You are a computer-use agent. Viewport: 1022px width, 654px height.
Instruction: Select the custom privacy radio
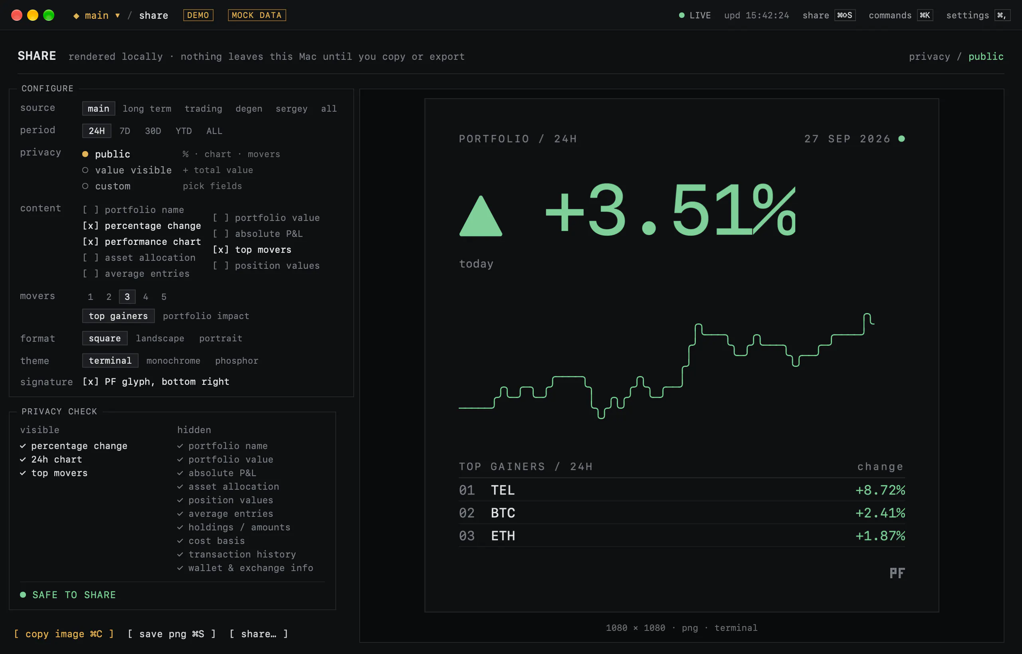pyautogui.click(x=85, y=186)
